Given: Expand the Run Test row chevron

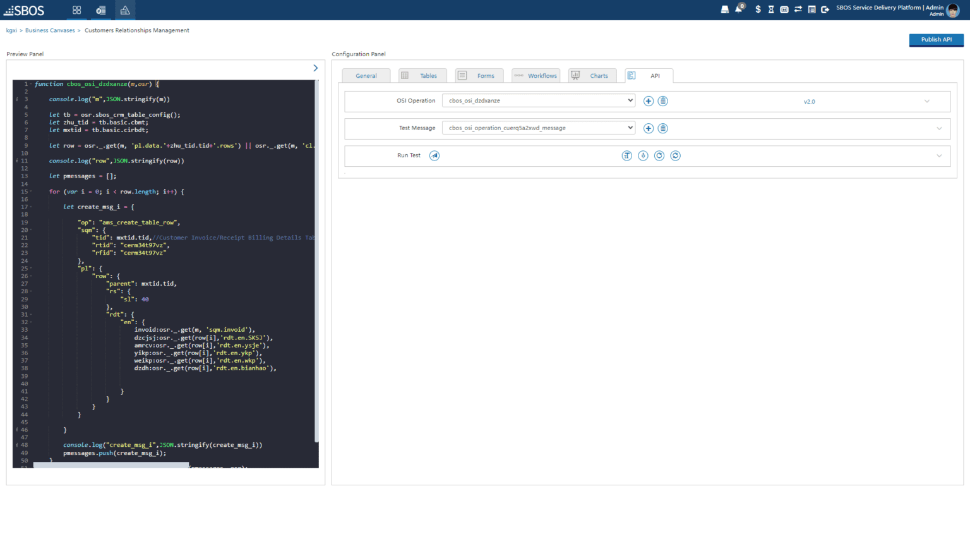Looking at the screenshot, I should coord(939,156).
